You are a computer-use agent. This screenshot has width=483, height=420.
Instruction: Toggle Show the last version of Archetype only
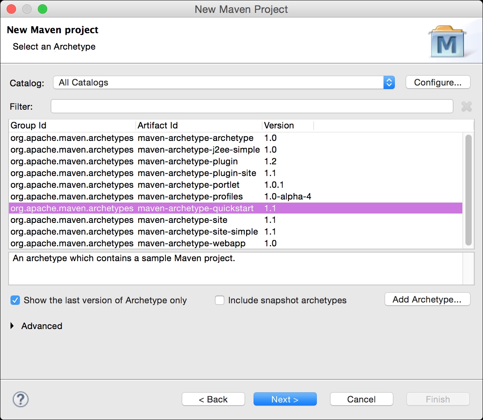click(x=15, y=300)
